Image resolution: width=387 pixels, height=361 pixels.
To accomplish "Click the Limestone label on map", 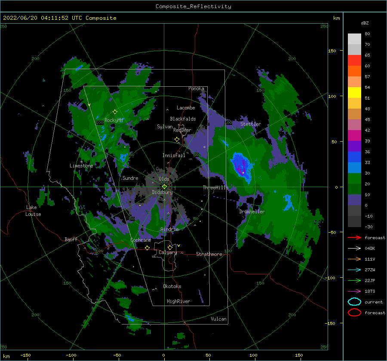I will [81, 166].
